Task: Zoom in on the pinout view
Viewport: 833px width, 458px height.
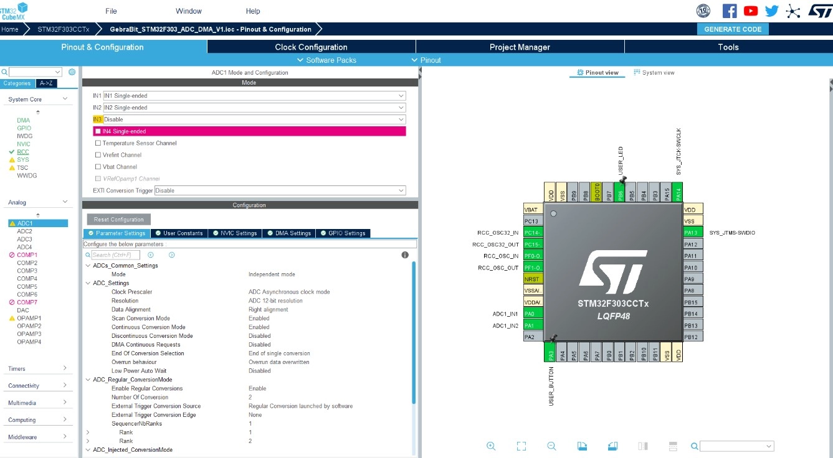Action: pyautogui.click(x=491, y=446)
